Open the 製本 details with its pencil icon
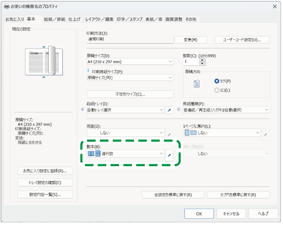Screen dimensions: 283x225 (x=169, y=155)
